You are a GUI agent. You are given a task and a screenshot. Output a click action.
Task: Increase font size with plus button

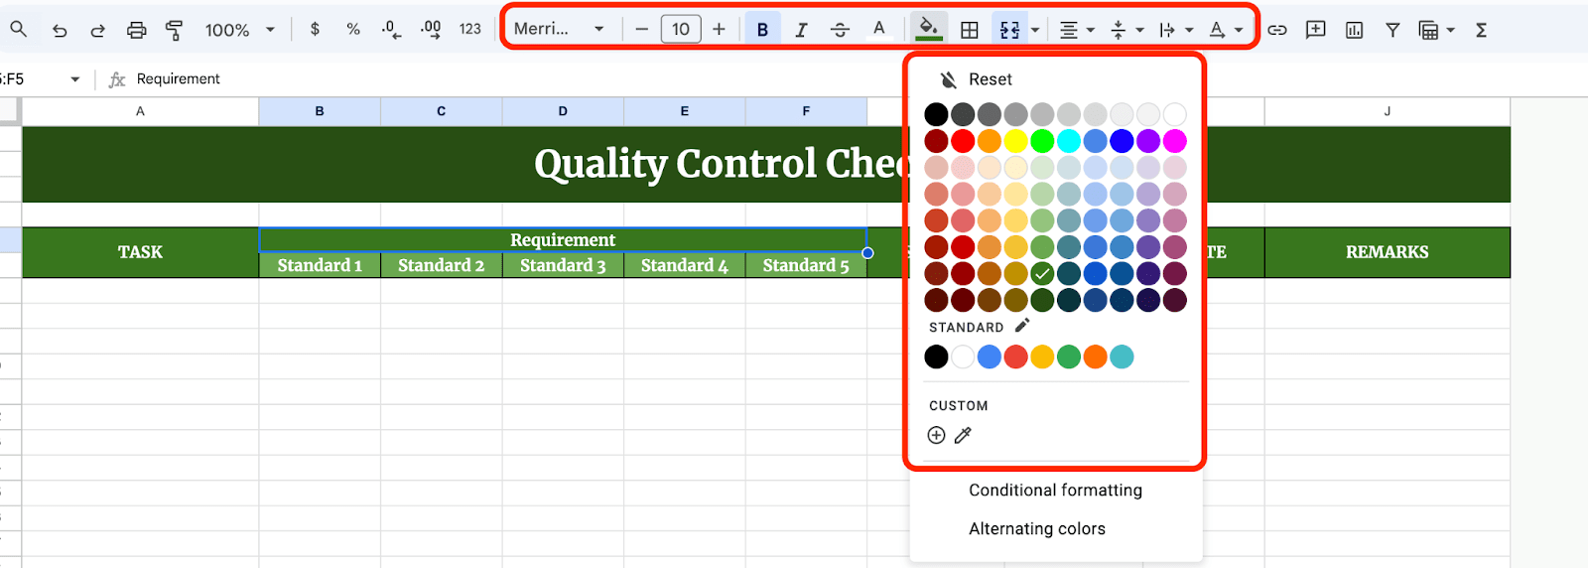pyautogui.click(x=719, y=29)
